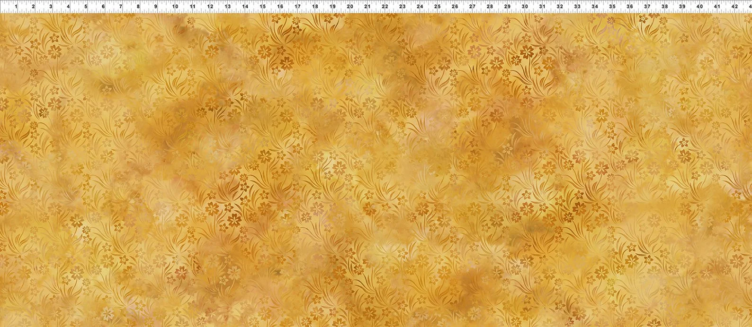This screenshot has height=327, width=752.
Task: Select the ruler label 20
Action: click(350, 7)
